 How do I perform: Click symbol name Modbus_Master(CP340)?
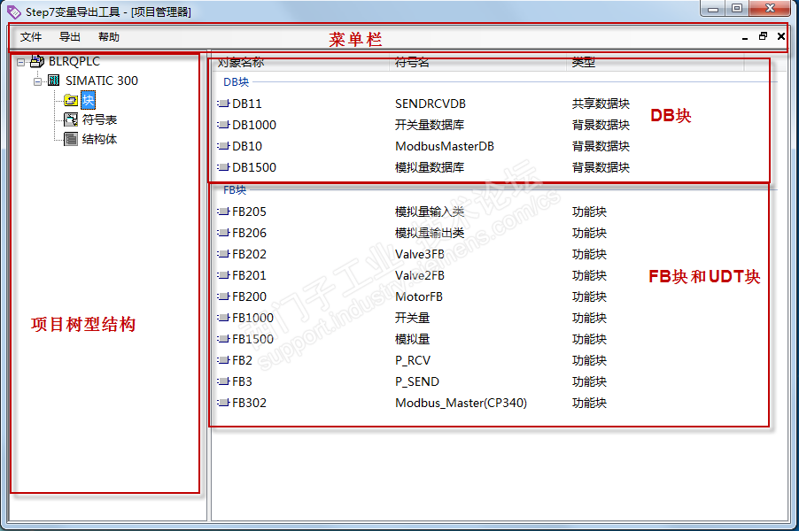click(462, 403)
